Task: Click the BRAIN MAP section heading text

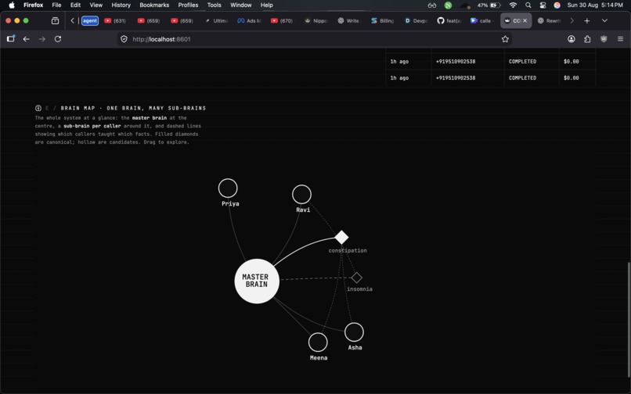Action: coord(133,108)
